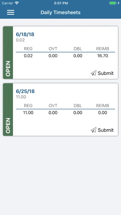Image resolution: width=121 pixels, height=215 pixels.
Task: Click the paper plane icon on the 6/25/18 card
Action: (94, 130)
